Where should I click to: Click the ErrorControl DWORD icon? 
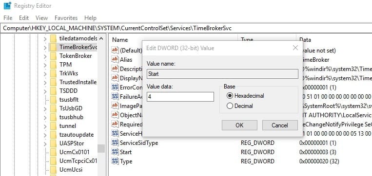115,87
